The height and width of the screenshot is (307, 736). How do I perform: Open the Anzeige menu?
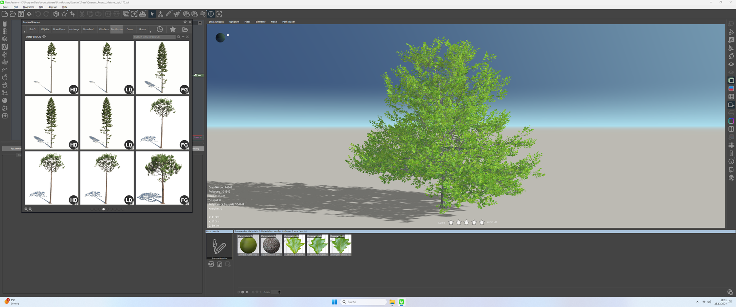click(53, 7)
